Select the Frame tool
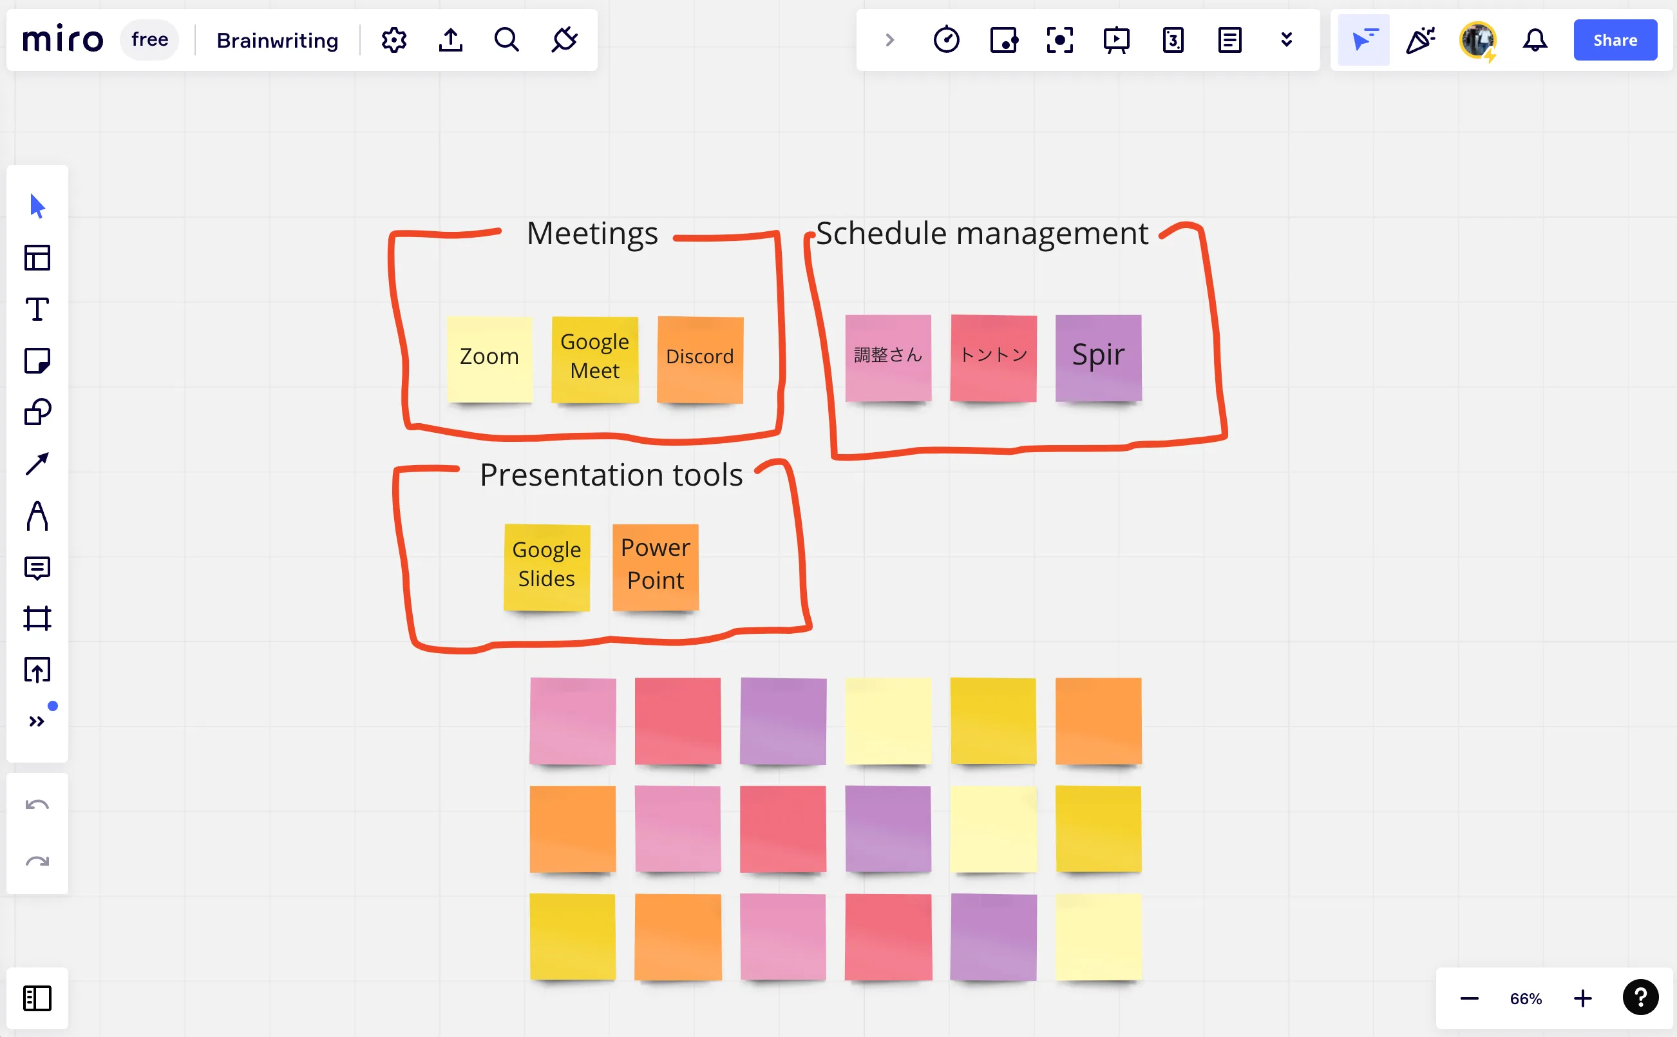Image resolution: width=1677 pixels, height=1037 pixels. 37,618
